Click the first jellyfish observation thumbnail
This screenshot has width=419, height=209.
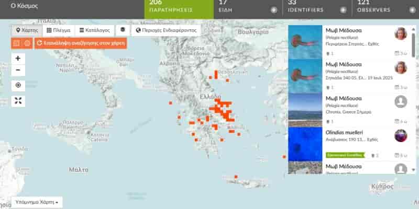pos(305,42)
